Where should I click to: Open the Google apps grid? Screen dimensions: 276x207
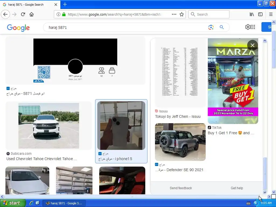[x=253, y=27]
